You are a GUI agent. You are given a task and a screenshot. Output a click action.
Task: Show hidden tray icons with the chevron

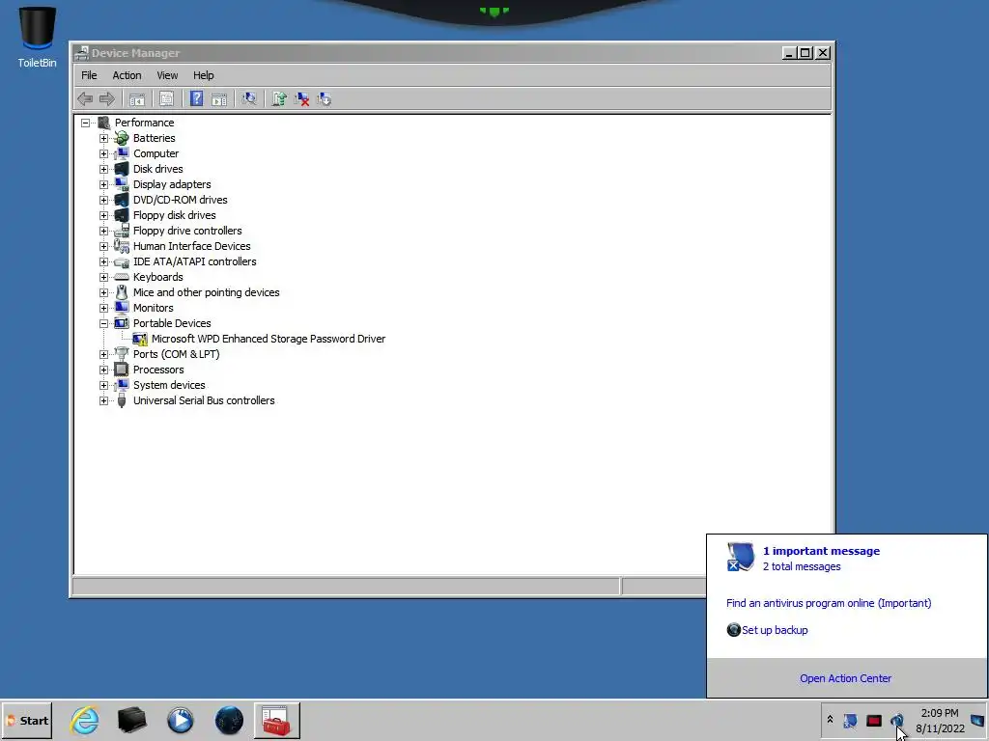tap(830, 720)
